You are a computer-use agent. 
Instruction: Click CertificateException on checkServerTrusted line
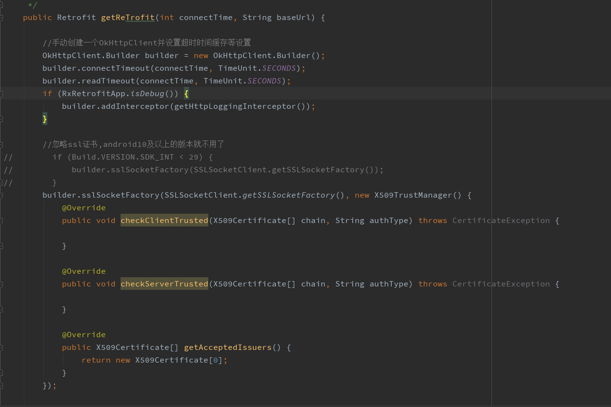(501, 284)
